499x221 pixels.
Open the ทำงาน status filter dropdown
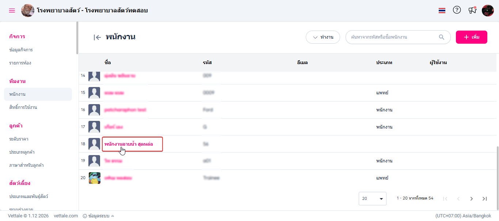323,37
